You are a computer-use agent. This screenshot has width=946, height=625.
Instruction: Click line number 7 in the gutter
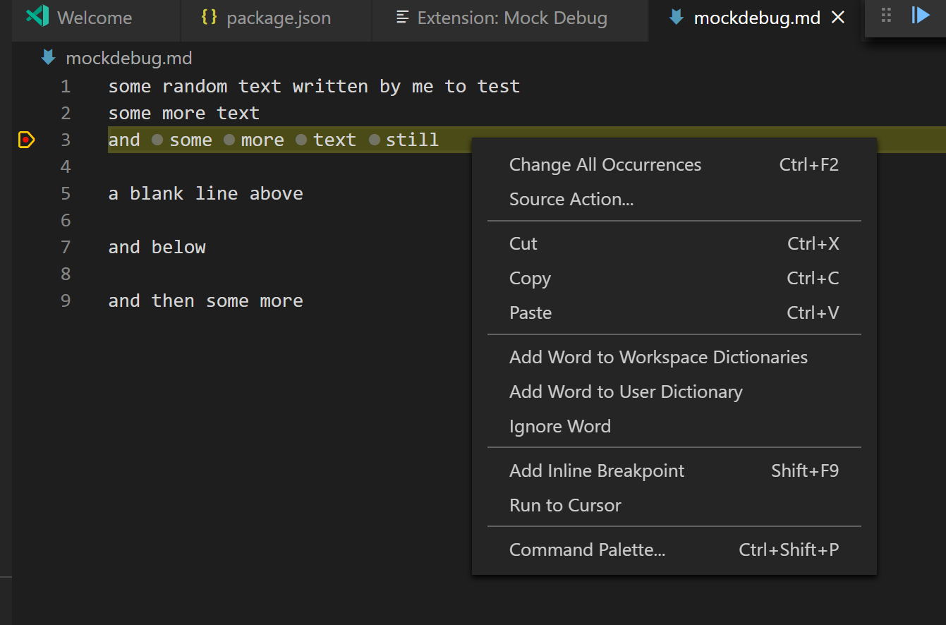point(66,247)
